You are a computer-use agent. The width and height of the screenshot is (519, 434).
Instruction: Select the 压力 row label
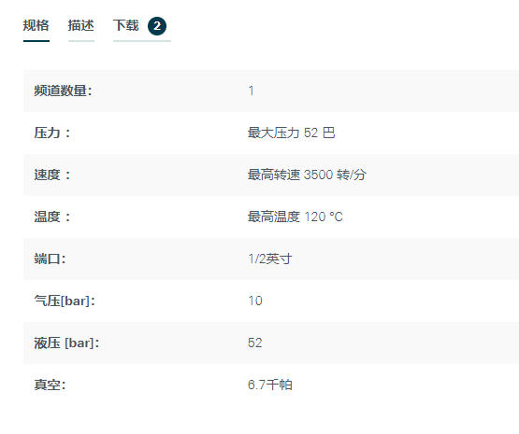(x=52, y=133)
